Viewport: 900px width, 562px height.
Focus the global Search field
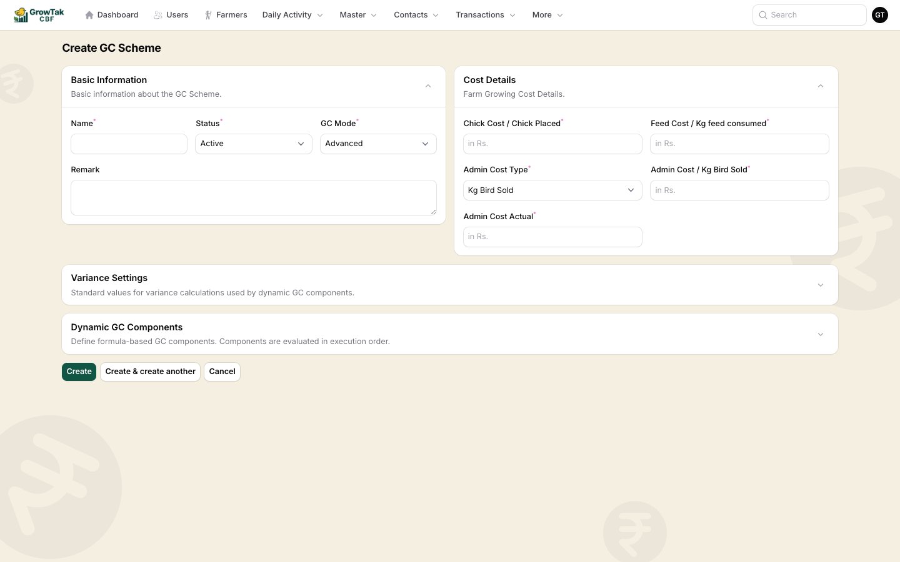click(x=809, y=15)
